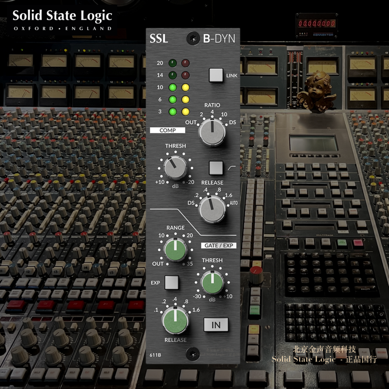The height and width of the screenshot is (389, 389).
Task: Click the COMP section label
Action: click(x=167, y=130)
